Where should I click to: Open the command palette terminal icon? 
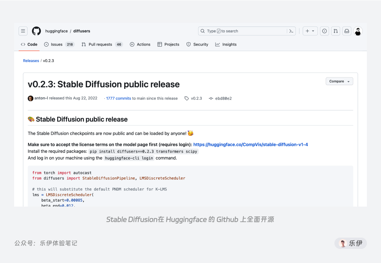tap(291, 31)
